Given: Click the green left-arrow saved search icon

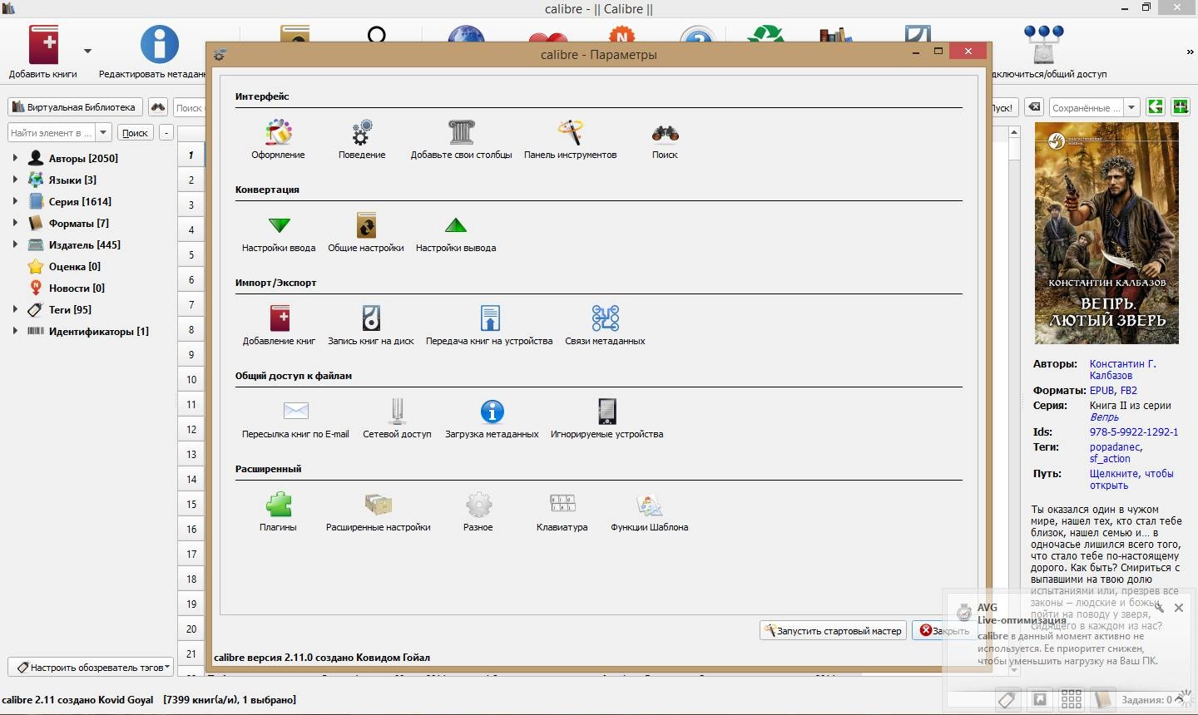Looking at the screenshot, I should point(1155,106).
